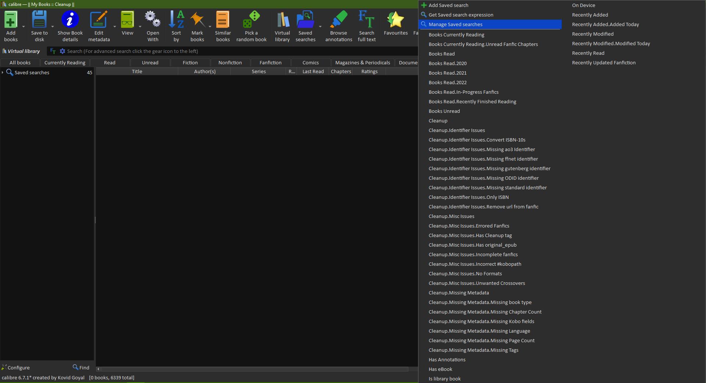Click the Edit metadata icon
The image size is (706, 383).
click(99, 19)
